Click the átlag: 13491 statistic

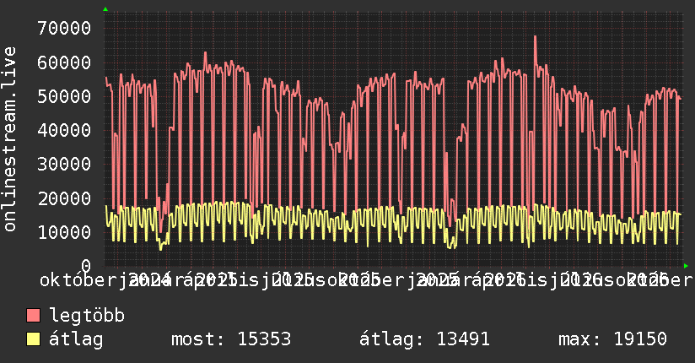click(424, 339)
